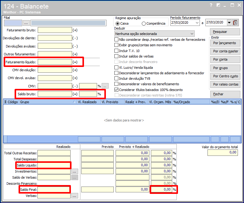Emit report Por lançamento
Screen dimensions: 244x203
coord(225,43)
